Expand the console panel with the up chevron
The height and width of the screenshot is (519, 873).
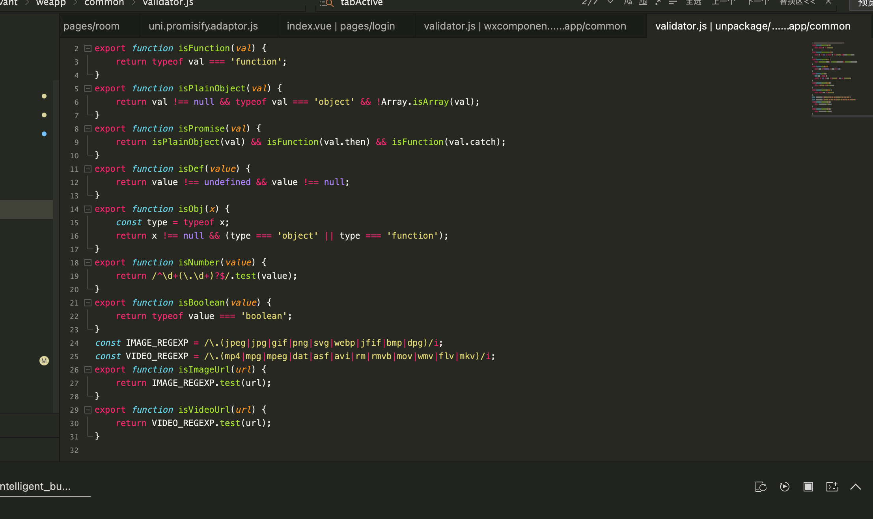tap(855, 487)
